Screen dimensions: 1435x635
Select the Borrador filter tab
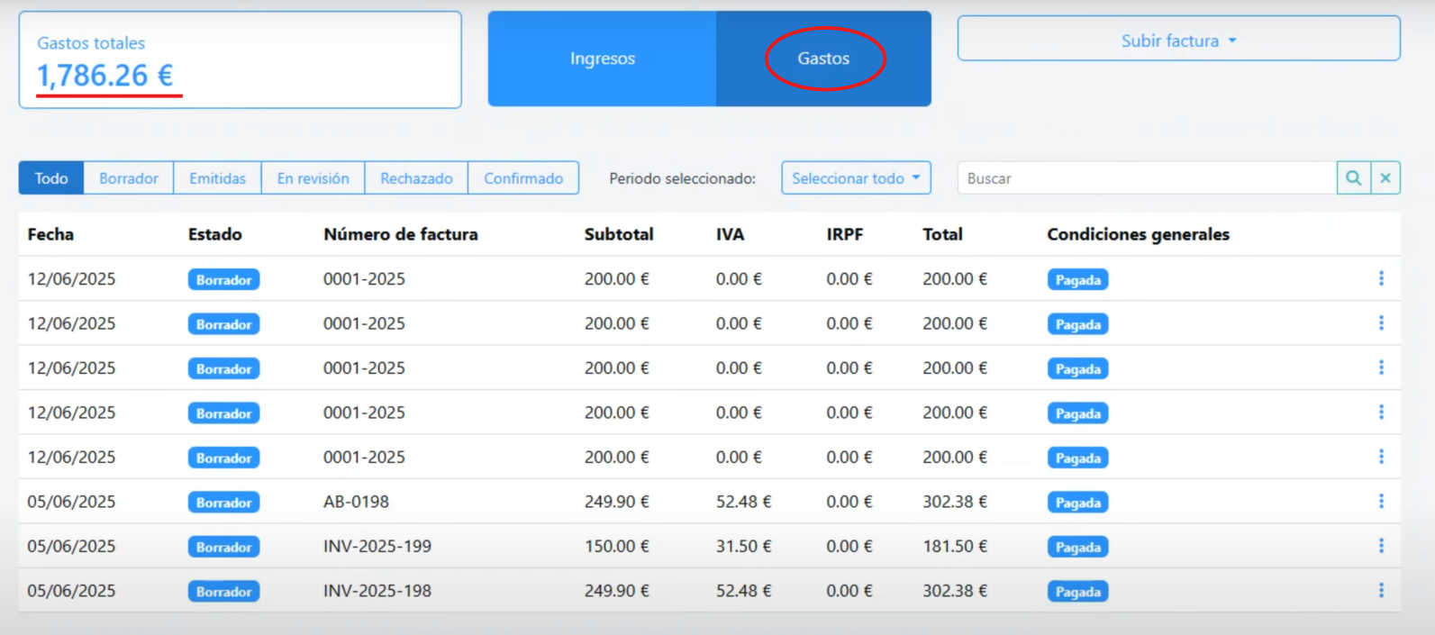point(128,178)
